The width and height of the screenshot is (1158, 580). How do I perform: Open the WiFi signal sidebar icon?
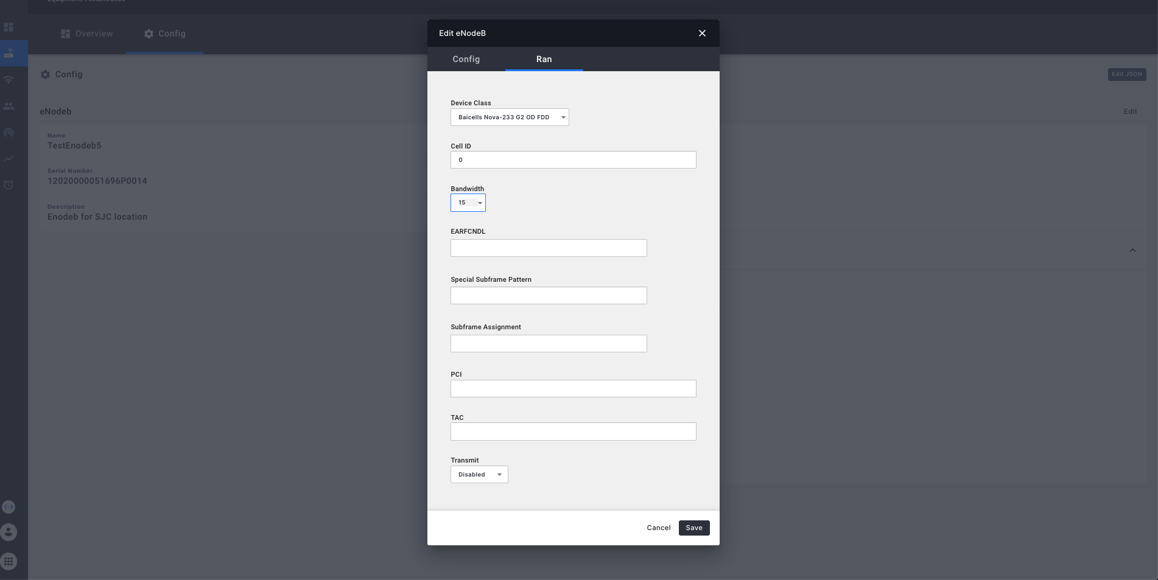pos(9,79)
